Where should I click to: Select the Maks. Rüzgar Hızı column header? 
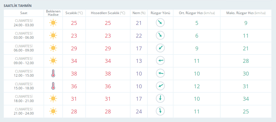(246, 13)
